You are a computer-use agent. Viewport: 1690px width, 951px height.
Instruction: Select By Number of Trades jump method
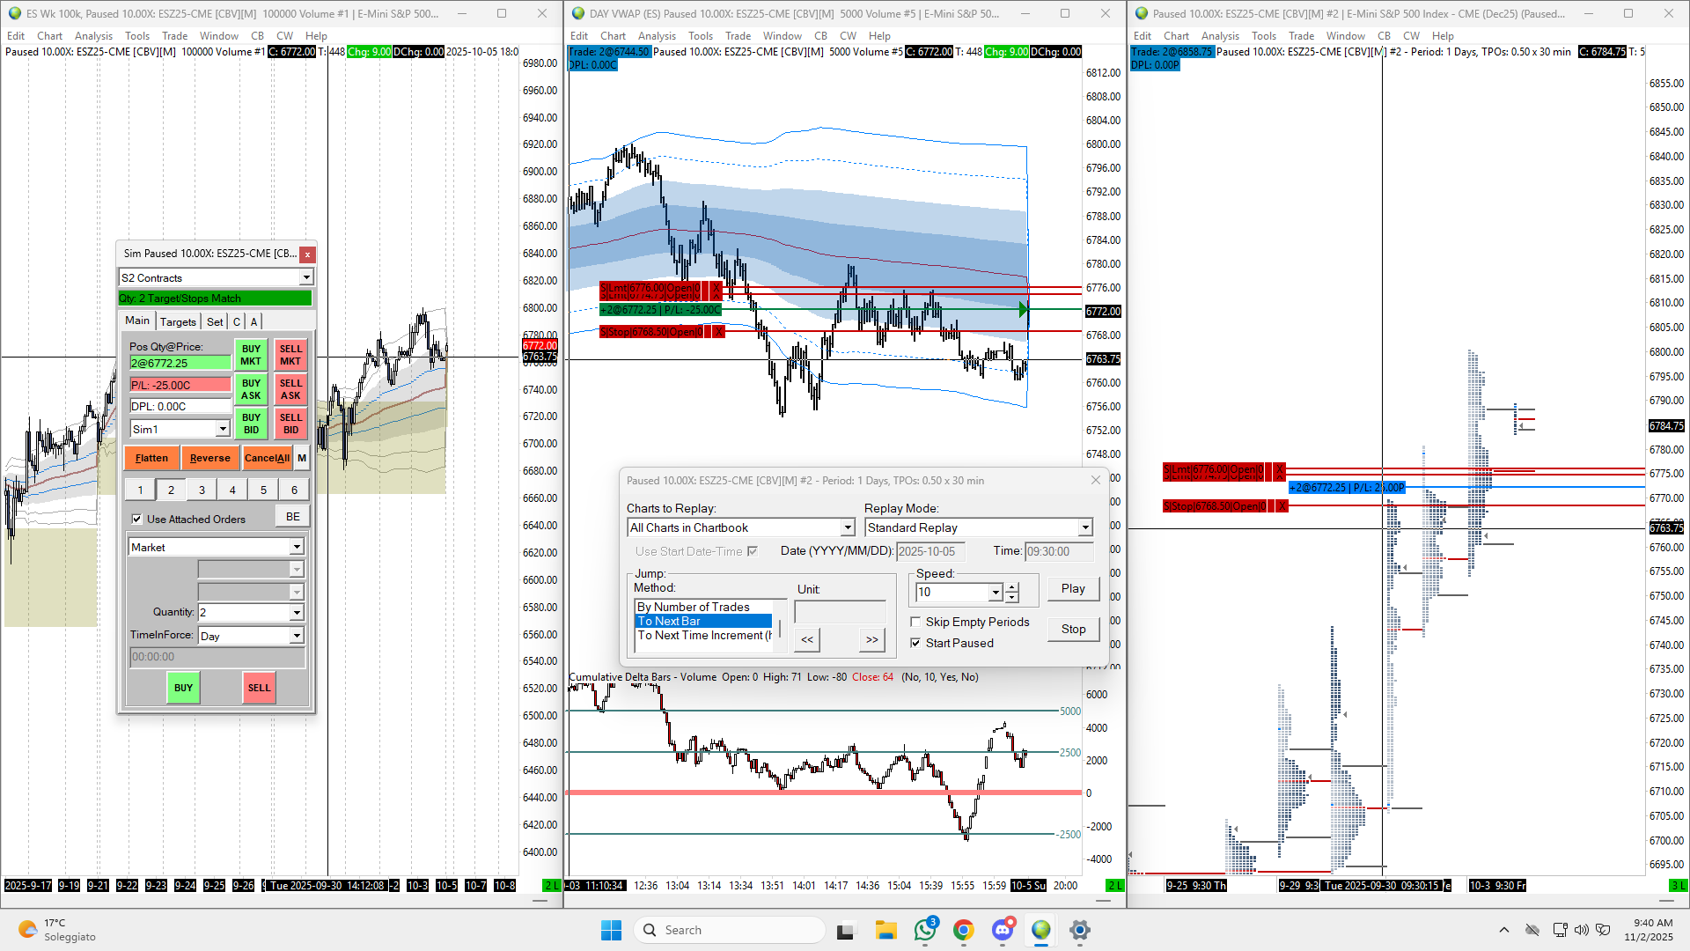pos(693,607)
